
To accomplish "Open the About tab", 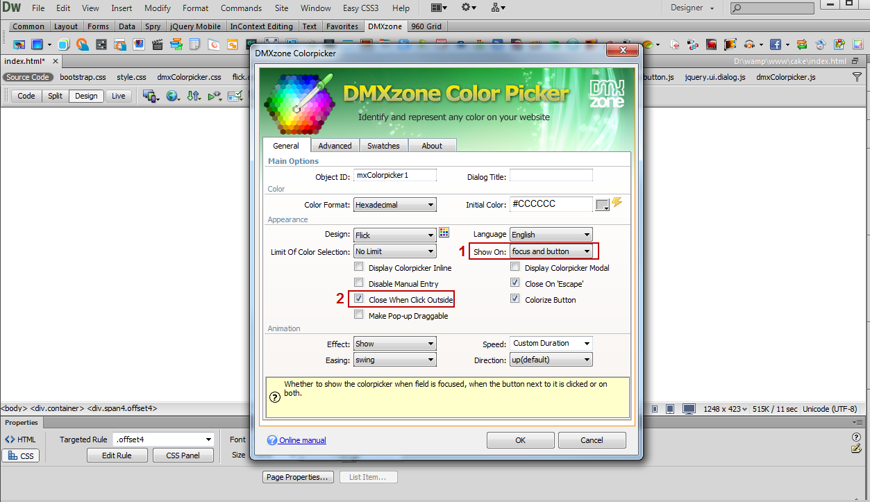I will 432,146.
